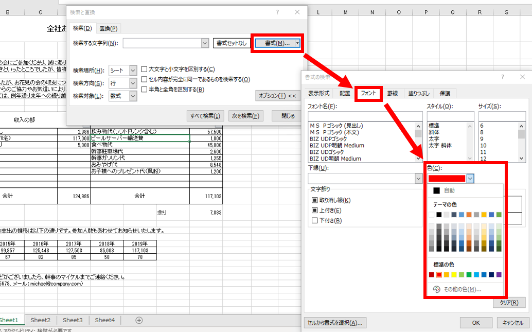The height and width of the screenshot is (332, 532).
Task: Expand the 検索場所 dropdown showing シート
Action: point(133,70)
